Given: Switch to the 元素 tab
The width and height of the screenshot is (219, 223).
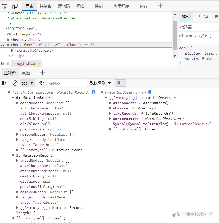Looking at the screenshot, I should click(x=29, y=6).
